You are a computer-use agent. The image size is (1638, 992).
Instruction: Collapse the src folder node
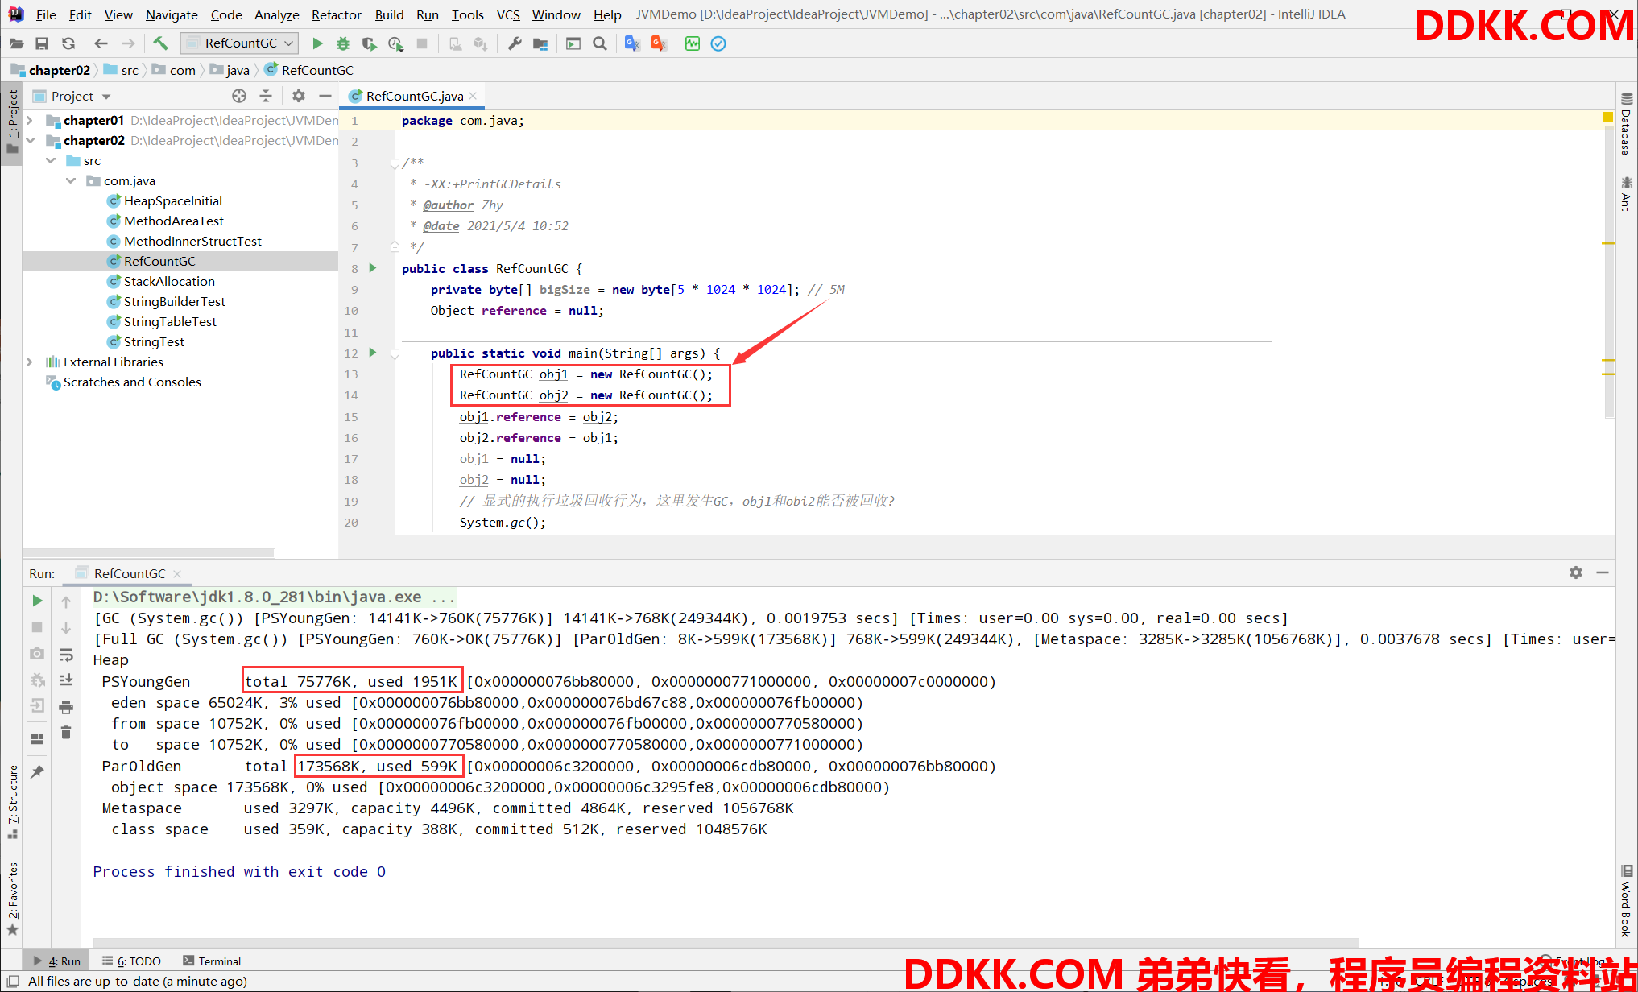[x=51, y=160]
